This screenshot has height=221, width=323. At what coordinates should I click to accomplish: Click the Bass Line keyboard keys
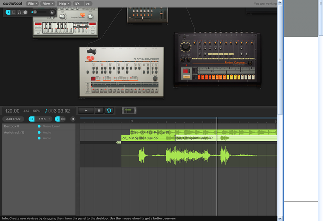click(x=57, y=28)
